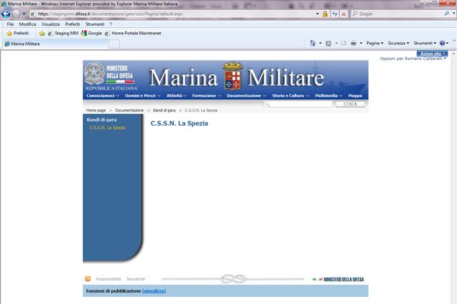
Task: Click the printer icon in command bar
Action: point(353,43)
